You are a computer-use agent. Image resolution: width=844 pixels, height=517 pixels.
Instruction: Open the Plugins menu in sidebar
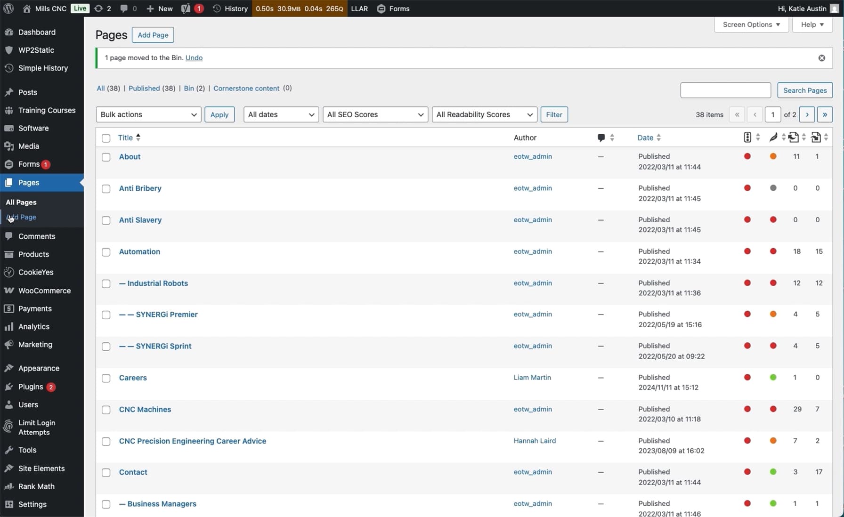coord(31,387)
